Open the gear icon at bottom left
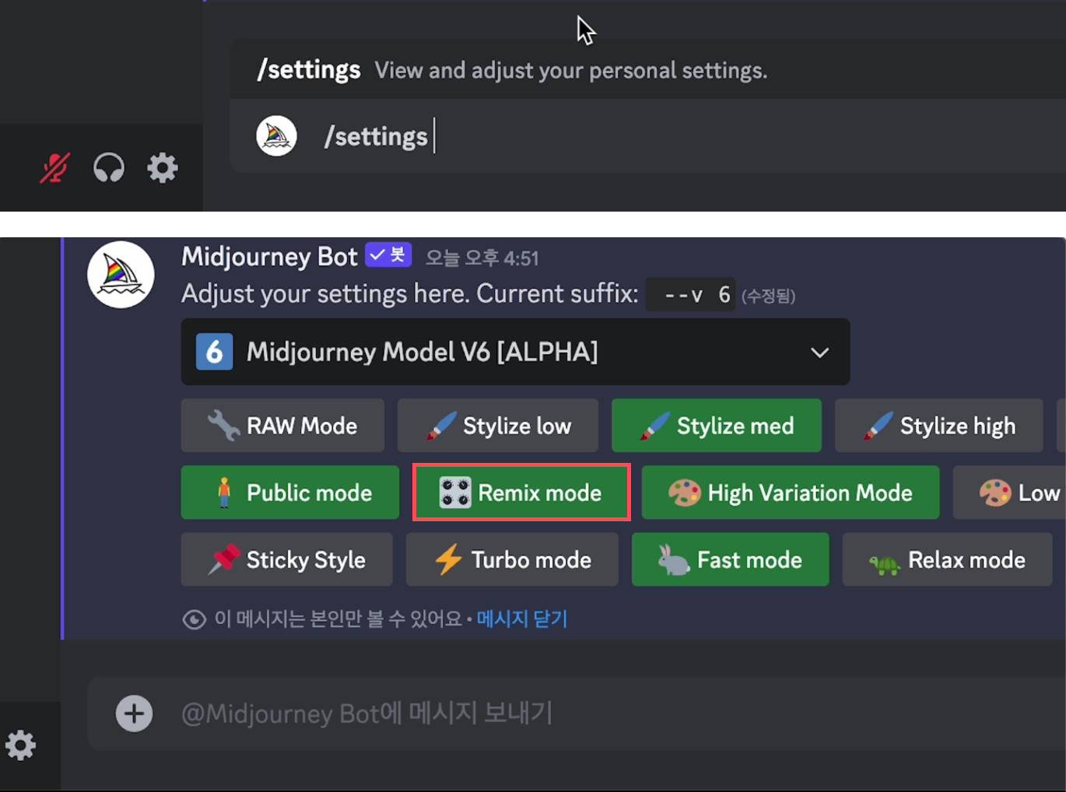 (20, 745)
